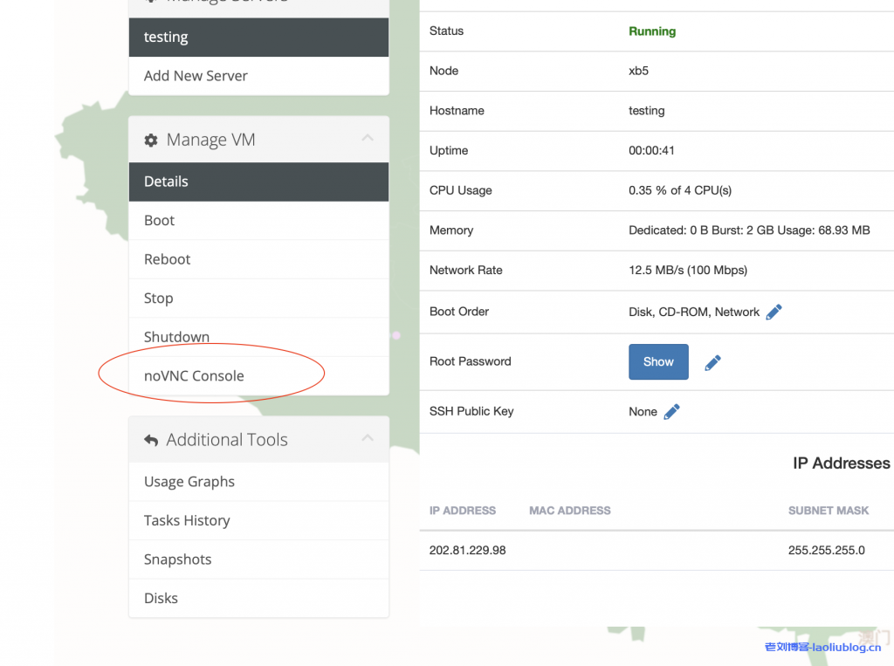894x666 pixels.
Task: Switch to the Details view
Action: pyautogui.click(x=167, y=181)
